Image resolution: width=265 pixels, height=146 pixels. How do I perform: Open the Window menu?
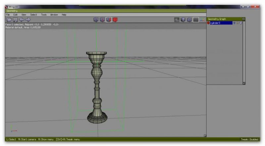click(x=54, y=15)
